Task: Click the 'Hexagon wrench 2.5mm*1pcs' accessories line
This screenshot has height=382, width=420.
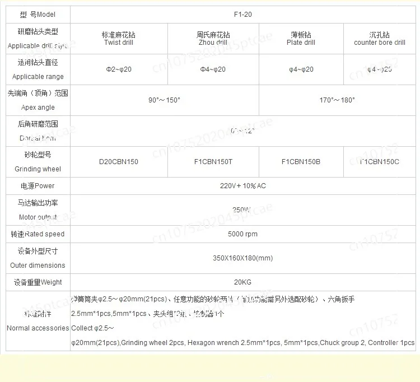Action: (242, 343)
